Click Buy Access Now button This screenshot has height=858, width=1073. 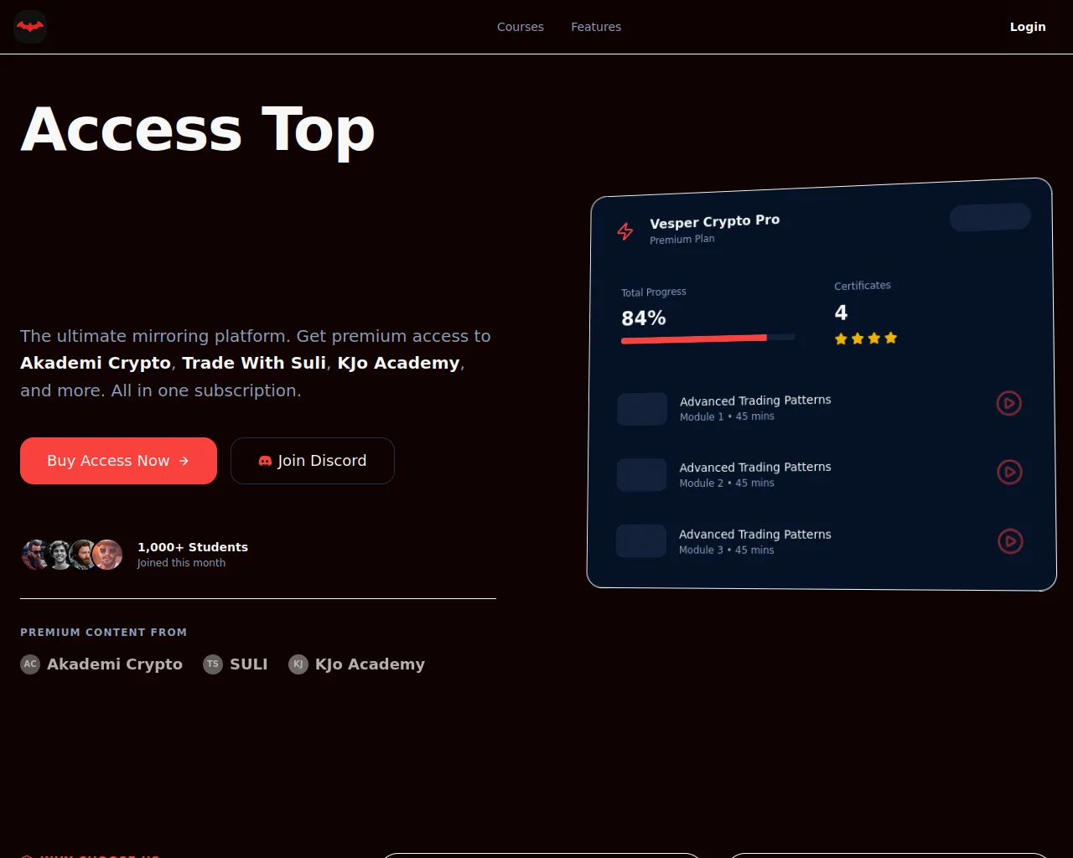[x=118, y=461]
